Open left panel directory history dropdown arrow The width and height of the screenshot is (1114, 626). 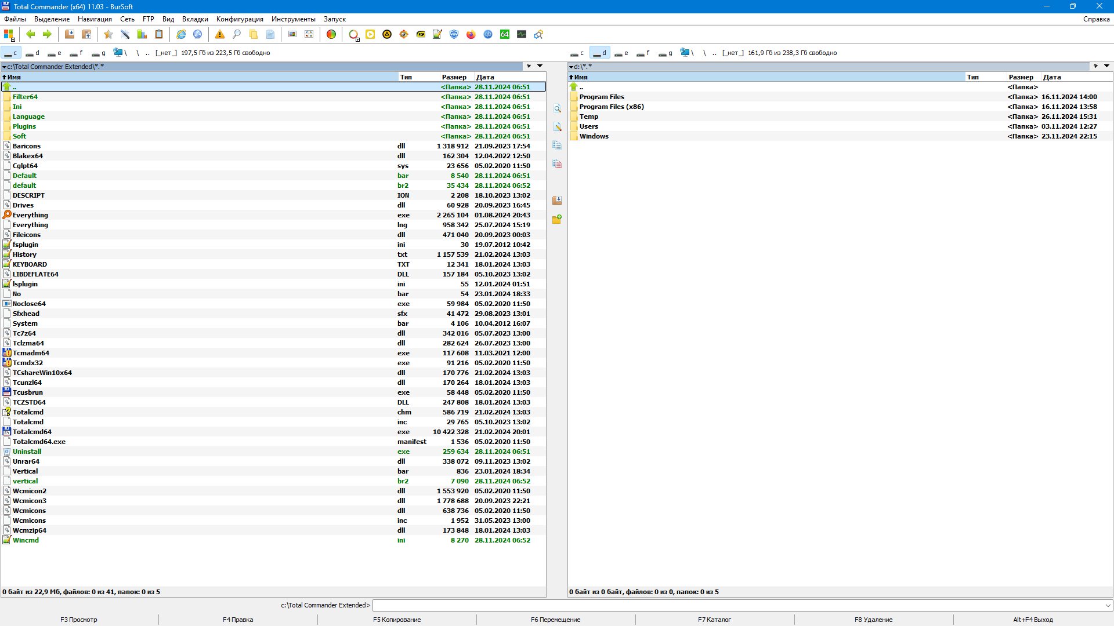pyautogui.click(x=540, y=66)
